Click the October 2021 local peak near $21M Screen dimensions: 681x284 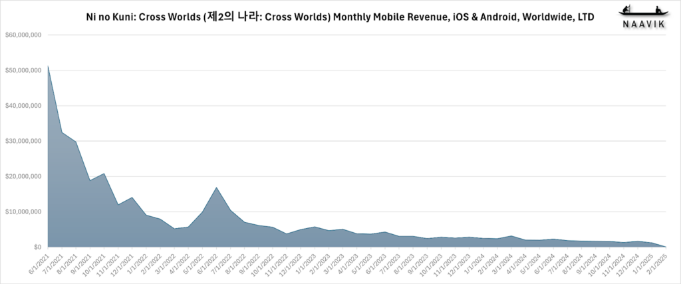click(x=104, y=174)
